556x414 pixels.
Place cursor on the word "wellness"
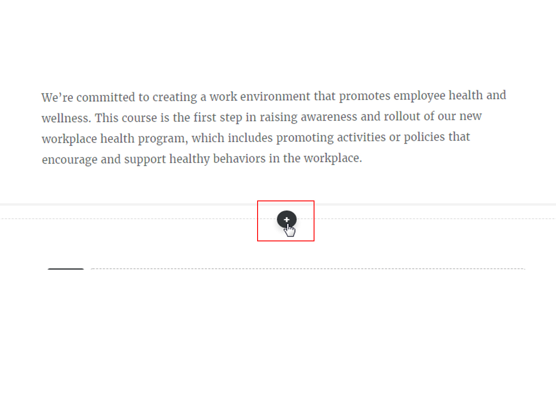pos(66,118)
